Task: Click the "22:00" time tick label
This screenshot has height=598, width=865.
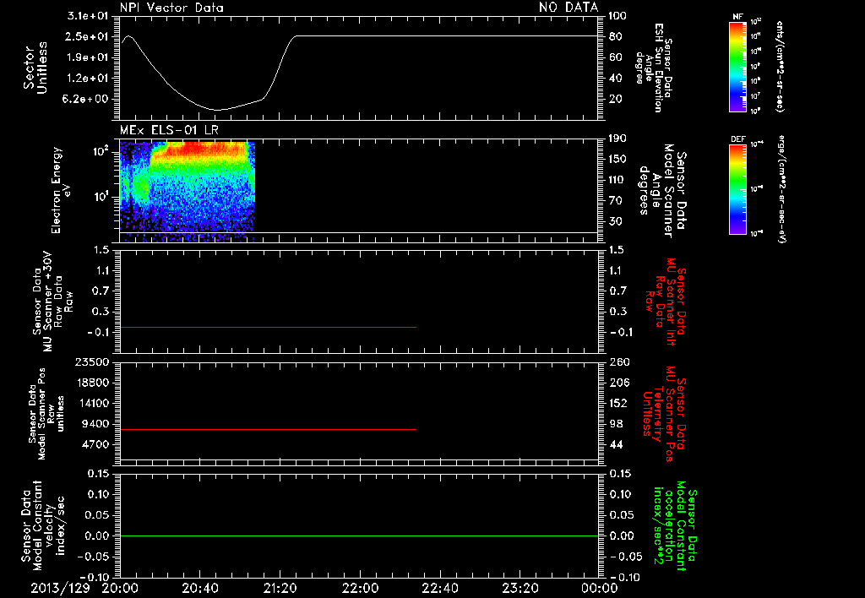Action: click(x=360, y=588)
